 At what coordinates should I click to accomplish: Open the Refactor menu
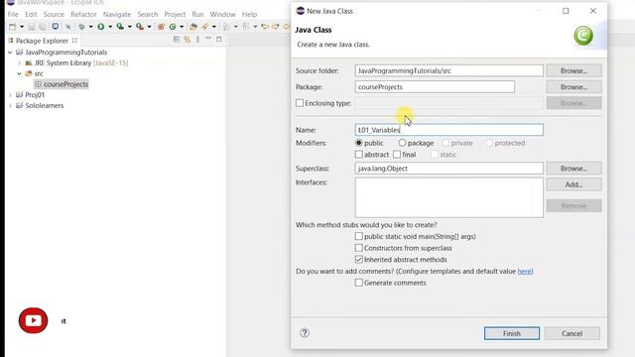83,14
